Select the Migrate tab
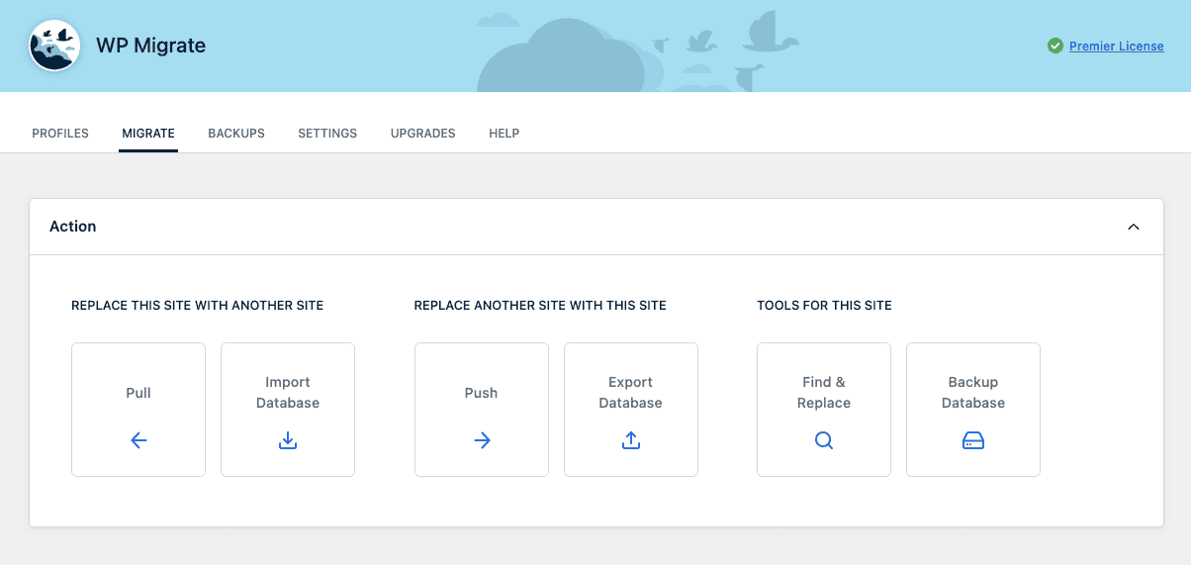The height and width of the screenshot is (565, 1191). 148,134
